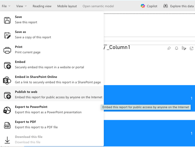The width and height of the screenshot is (195, 147).
Task: Click the greyed Download this file entry
Action: point(52,139)
